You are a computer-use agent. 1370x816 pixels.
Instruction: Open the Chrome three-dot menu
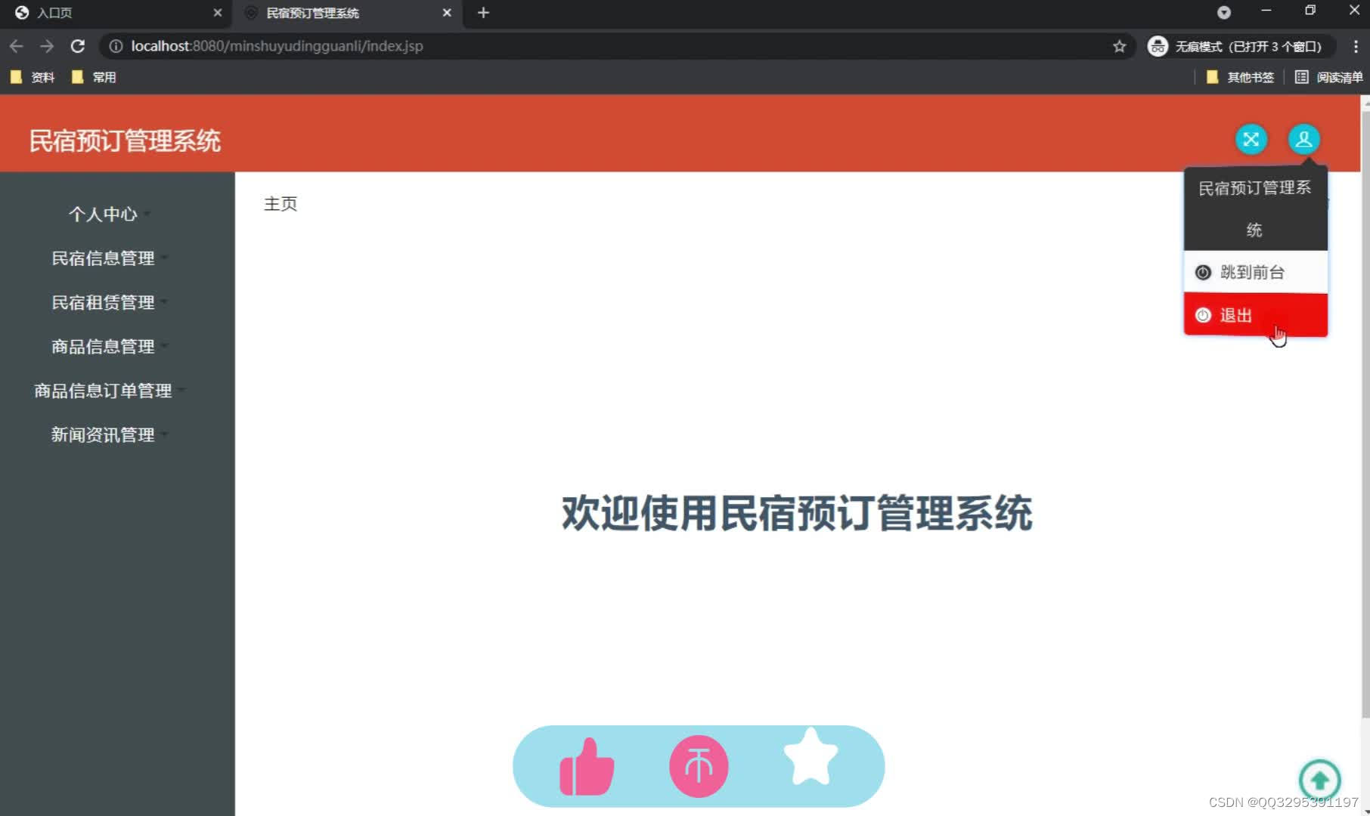point(1356,46)
